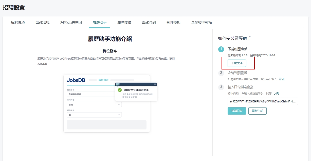Click the 下載文件 button
The image size is (311, 161).
pyautogui.click(x=237, y=63)
